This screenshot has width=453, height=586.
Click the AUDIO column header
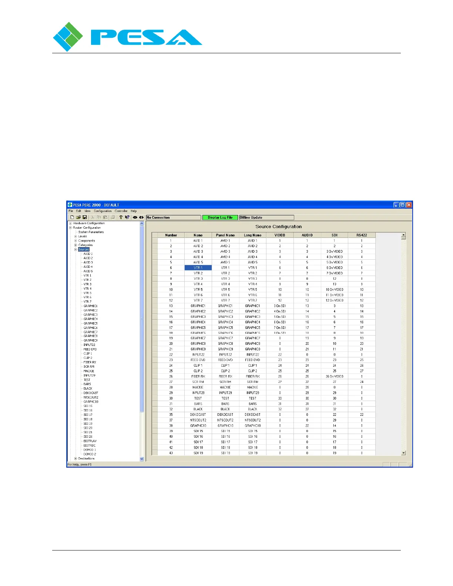pyautogui.click(x=307, y=235)
